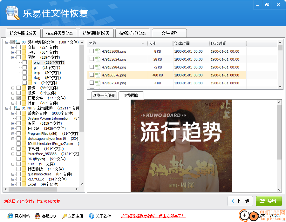
Task: Click the drive icon of 01 NTFS 新加载卷
Action: pos(17,108)
